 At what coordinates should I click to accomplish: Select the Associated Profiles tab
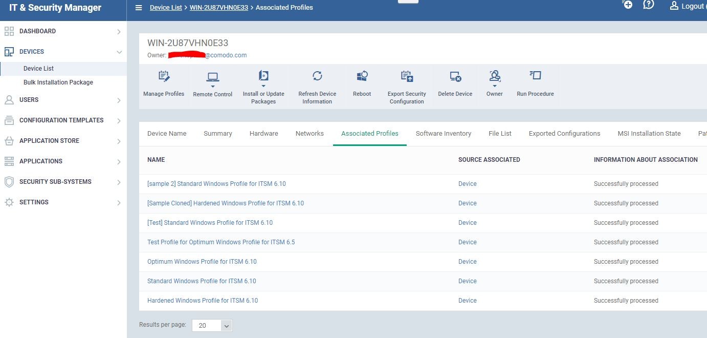370,133
